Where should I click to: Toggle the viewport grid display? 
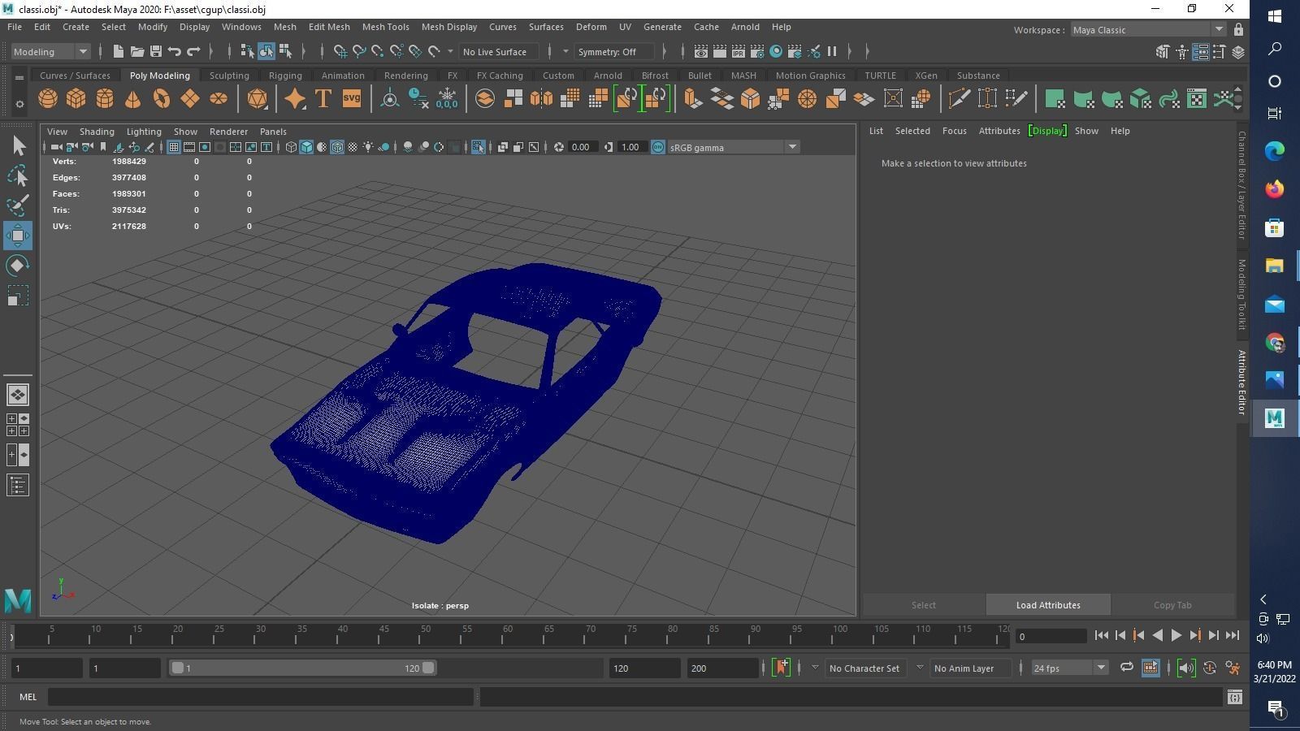click(174, 147)
